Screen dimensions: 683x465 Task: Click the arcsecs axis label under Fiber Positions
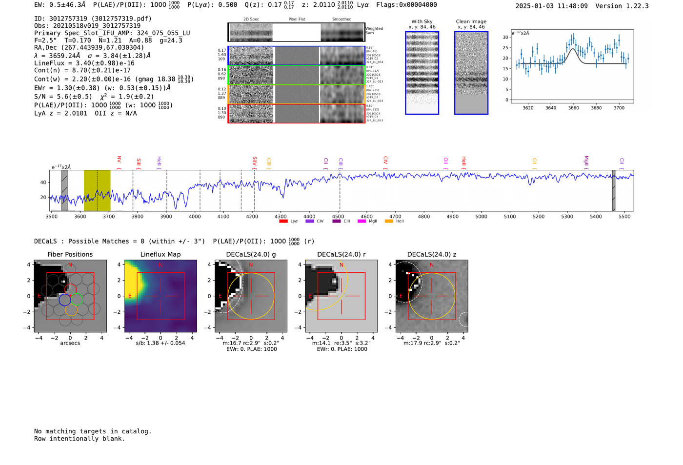point(70,343)
